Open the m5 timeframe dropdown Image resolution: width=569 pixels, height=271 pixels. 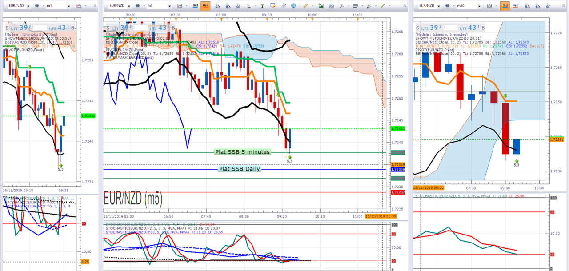pyautogui.click(x=169, y=6)
